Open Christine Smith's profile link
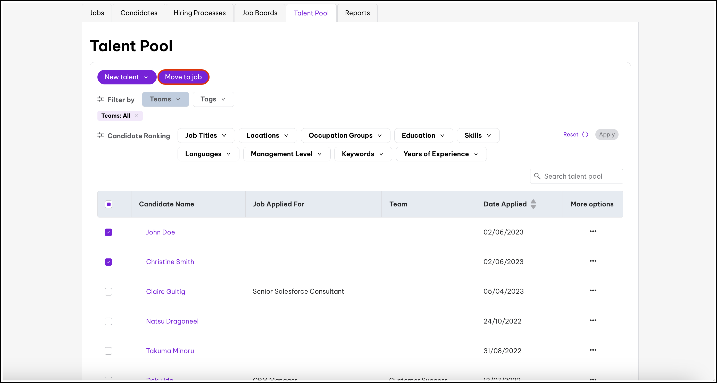717x383 pixels. pyautogui.click(x=170, y=262)
